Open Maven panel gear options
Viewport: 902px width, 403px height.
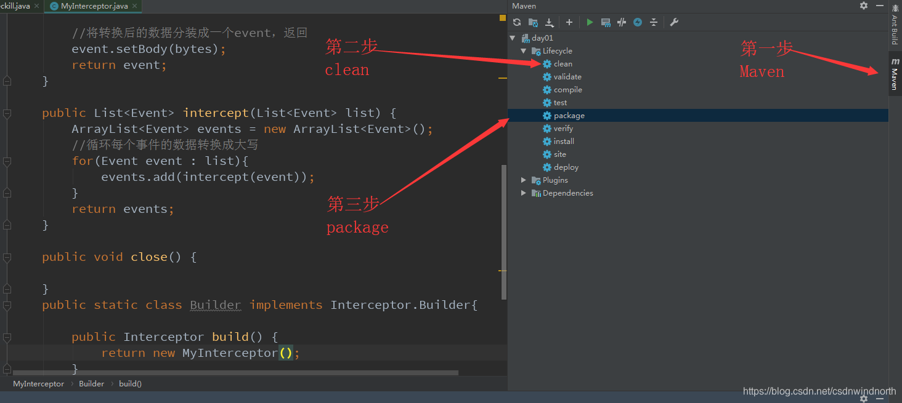864,6
